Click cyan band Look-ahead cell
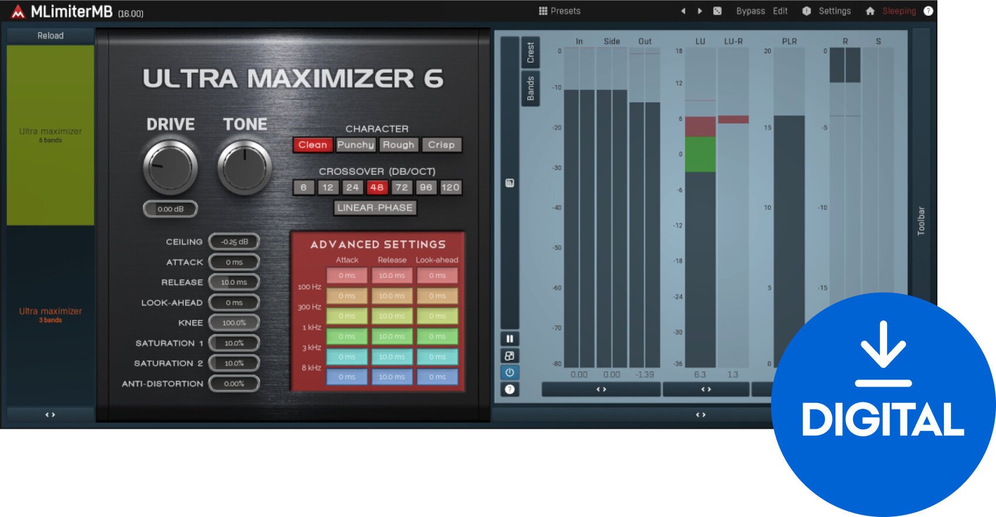Image resolution: width=996 pixels, height=517 pixels. pos(438,357)
